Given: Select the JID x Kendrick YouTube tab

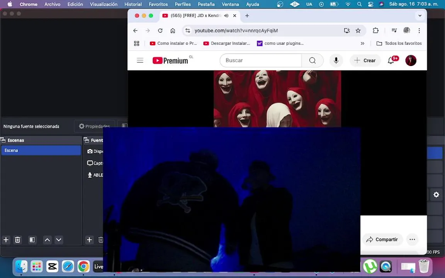Looking at the screenshot, I should (196, 15).
